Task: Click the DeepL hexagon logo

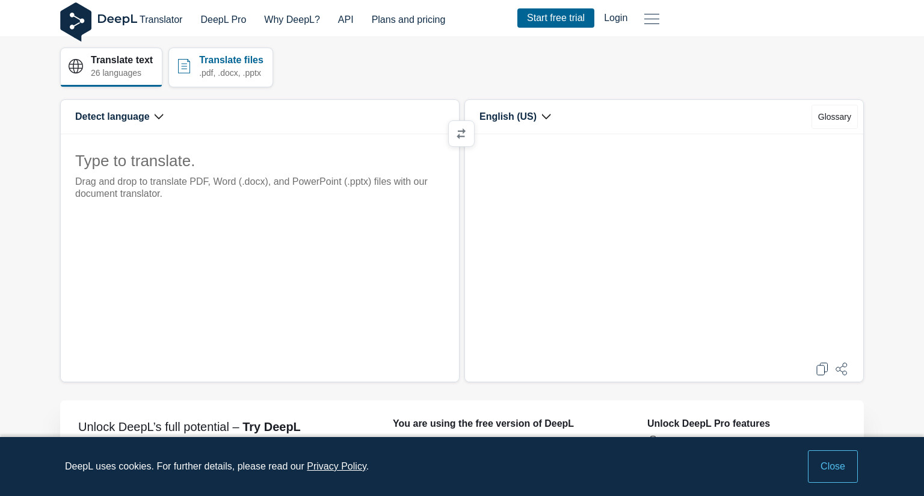Action: (76, 22)
